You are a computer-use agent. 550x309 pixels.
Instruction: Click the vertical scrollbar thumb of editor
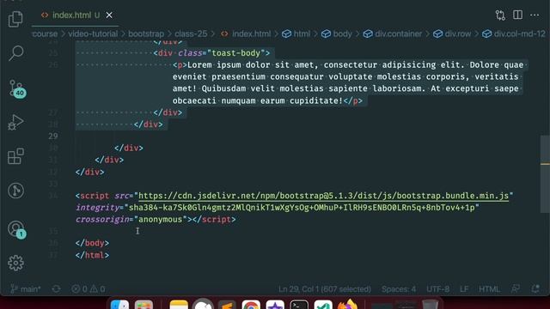[x=545, y=173]
